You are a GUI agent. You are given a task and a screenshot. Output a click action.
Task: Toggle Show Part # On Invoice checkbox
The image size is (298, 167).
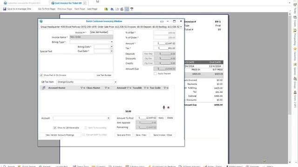coord(41,75)
